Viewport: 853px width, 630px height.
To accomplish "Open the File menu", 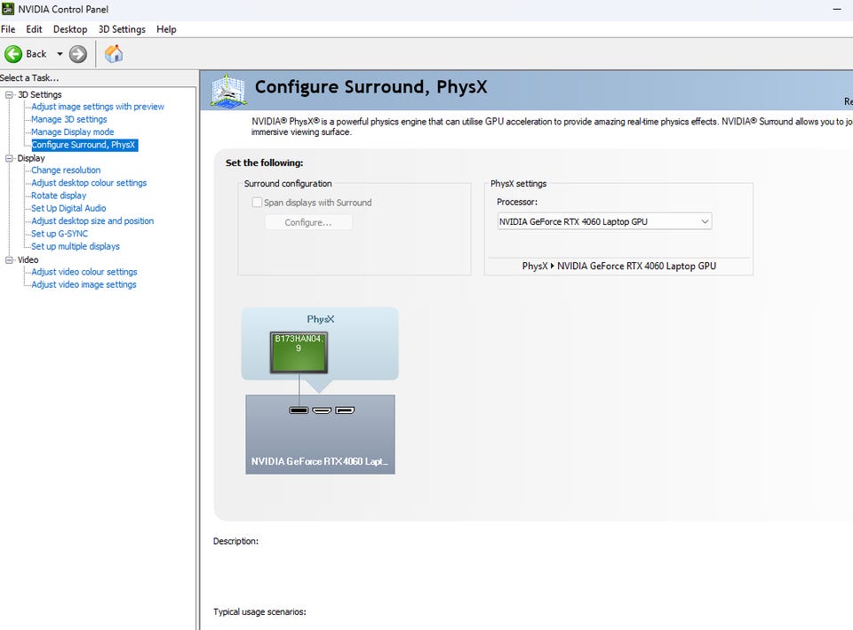I will (8, 29).
